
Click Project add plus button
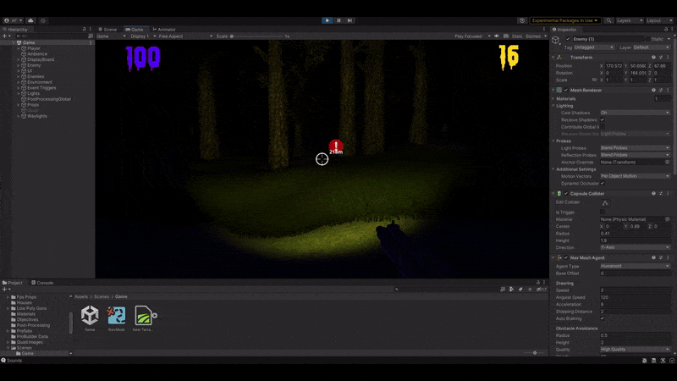[x=4, y=290]
